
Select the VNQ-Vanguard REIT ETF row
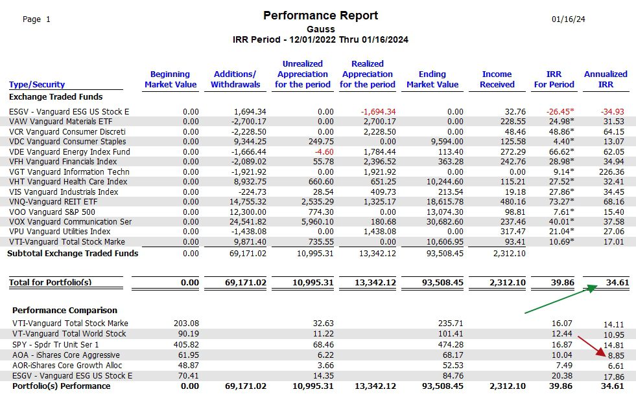tap(318, 202)
